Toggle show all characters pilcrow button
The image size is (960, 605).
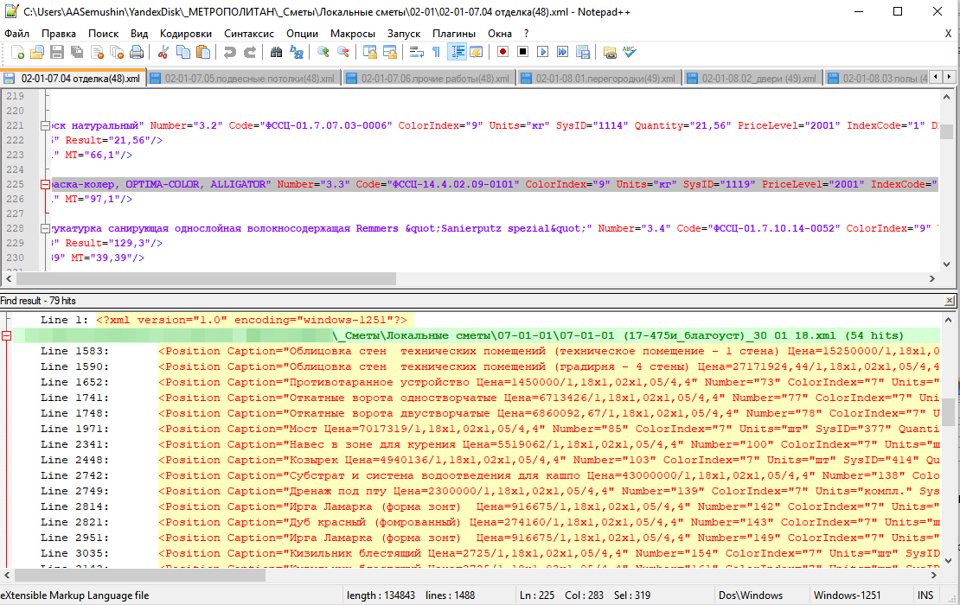(436, 52)
